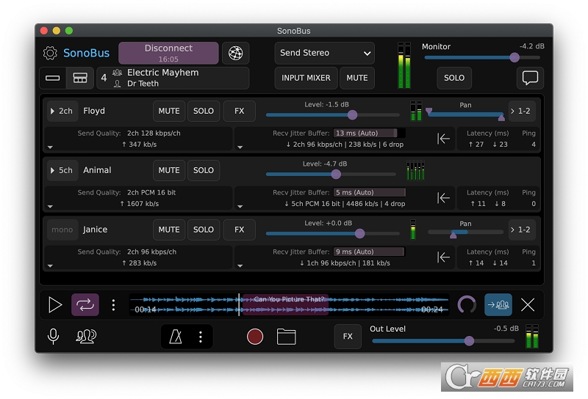Expand Floyd's 2ch channel group
The width and height of the screenshot is (588, 399).
pyautogui.click(x=62, y=111)
